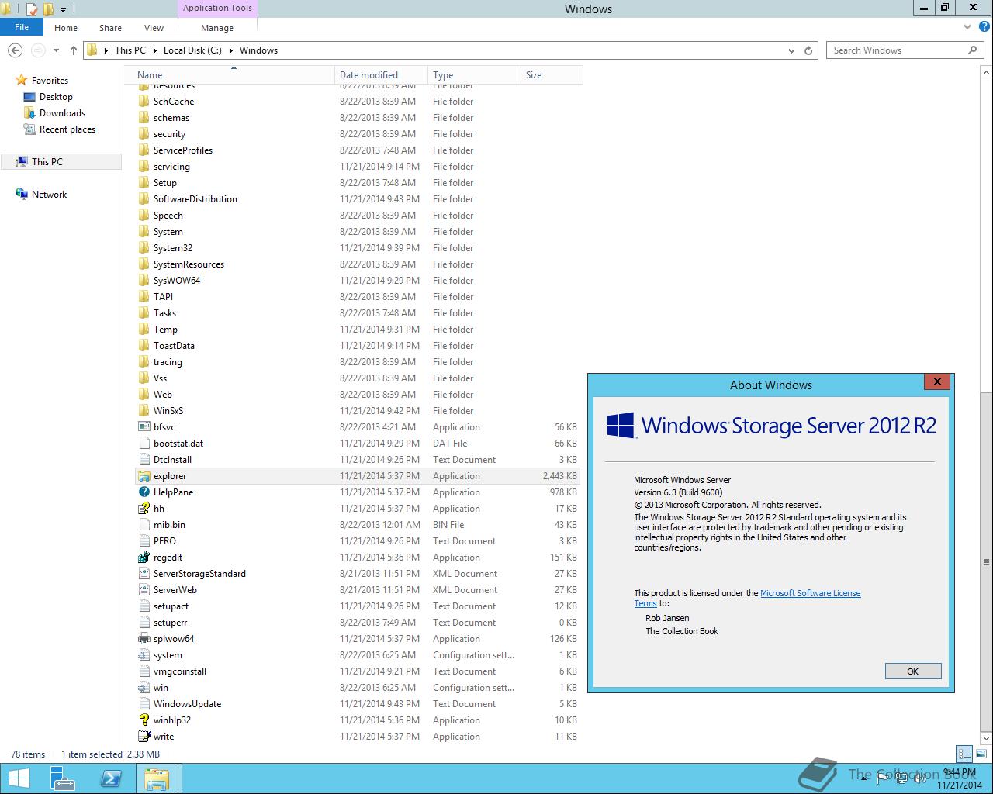This screenshot has height=794, width=993.
Task: Open the recent locations dropdown arrow
Action: pyautogui.click(x=56, y=50)
